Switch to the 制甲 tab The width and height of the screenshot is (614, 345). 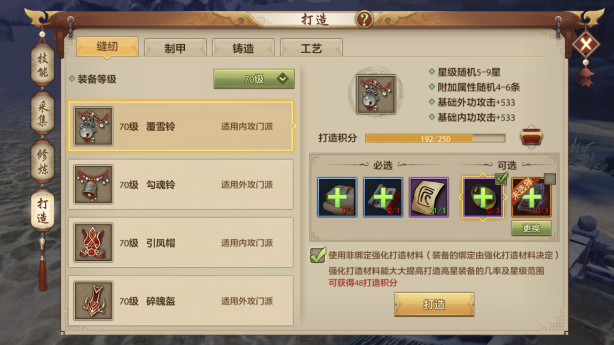[175, 48]
